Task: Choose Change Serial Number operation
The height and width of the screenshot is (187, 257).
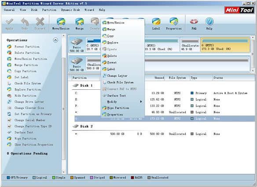Action: pos(26,120)
